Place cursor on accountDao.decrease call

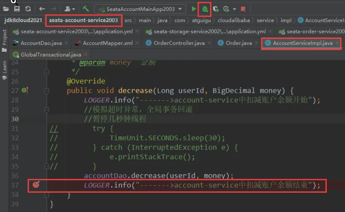[x=158, y=176]
